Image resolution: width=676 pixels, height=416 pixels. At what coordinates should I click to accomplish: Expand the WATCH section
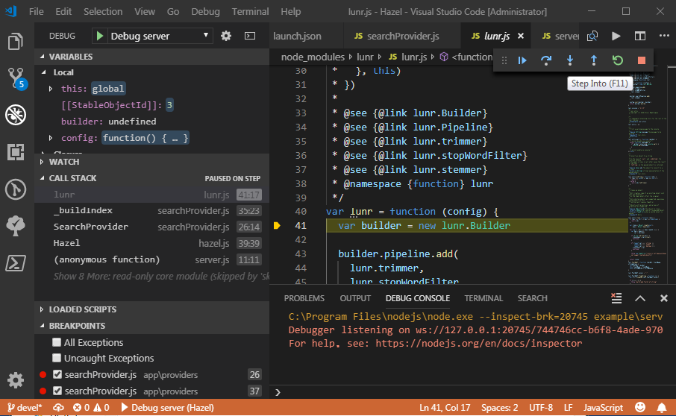coord(151,162)
